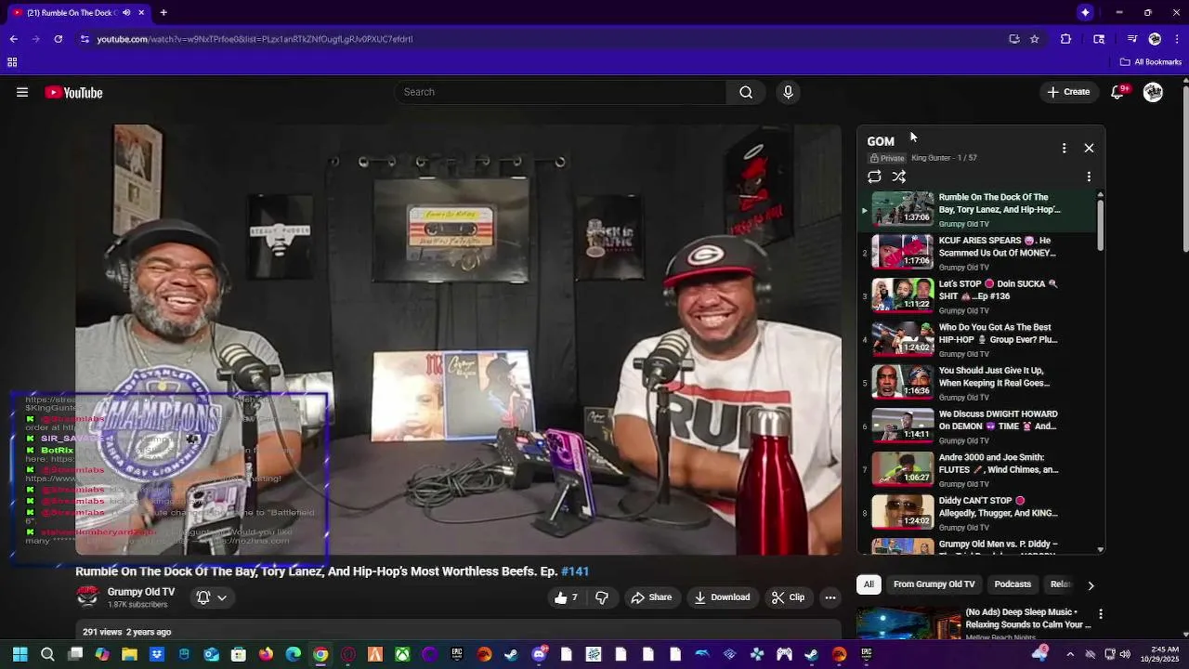Open Chrome three-dot menu
Viewport: 1189px width, 669px height.
pyautogui.click(x=1177, y=39)
